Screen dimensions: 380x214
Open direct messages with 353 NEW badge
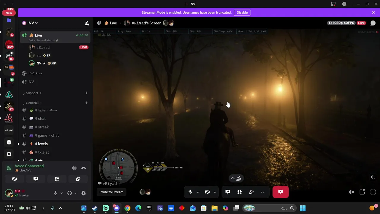tap(9, 12)
